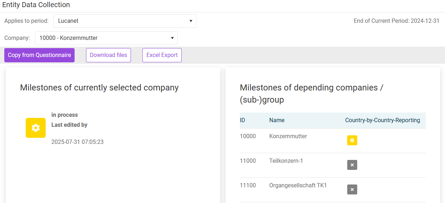Click the grey X status icon for Teilkonzern-1
Image resolution: width=445 pixels, height=203 pixels.
(x=352, y=165)
